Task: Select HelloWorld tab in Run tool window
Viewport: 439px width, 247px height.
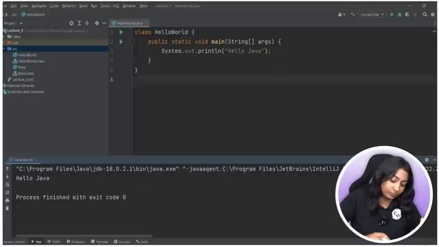Action: [21, 160]
